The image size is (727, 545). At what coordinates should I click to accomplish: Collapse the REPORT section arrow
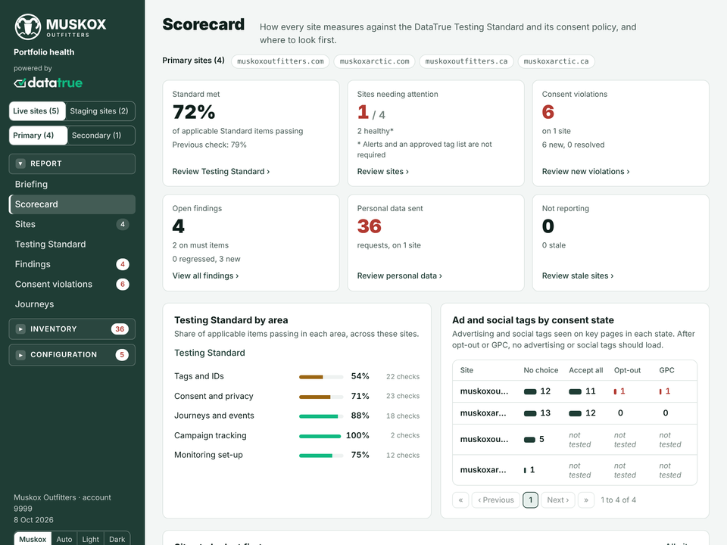pos(20,163)
